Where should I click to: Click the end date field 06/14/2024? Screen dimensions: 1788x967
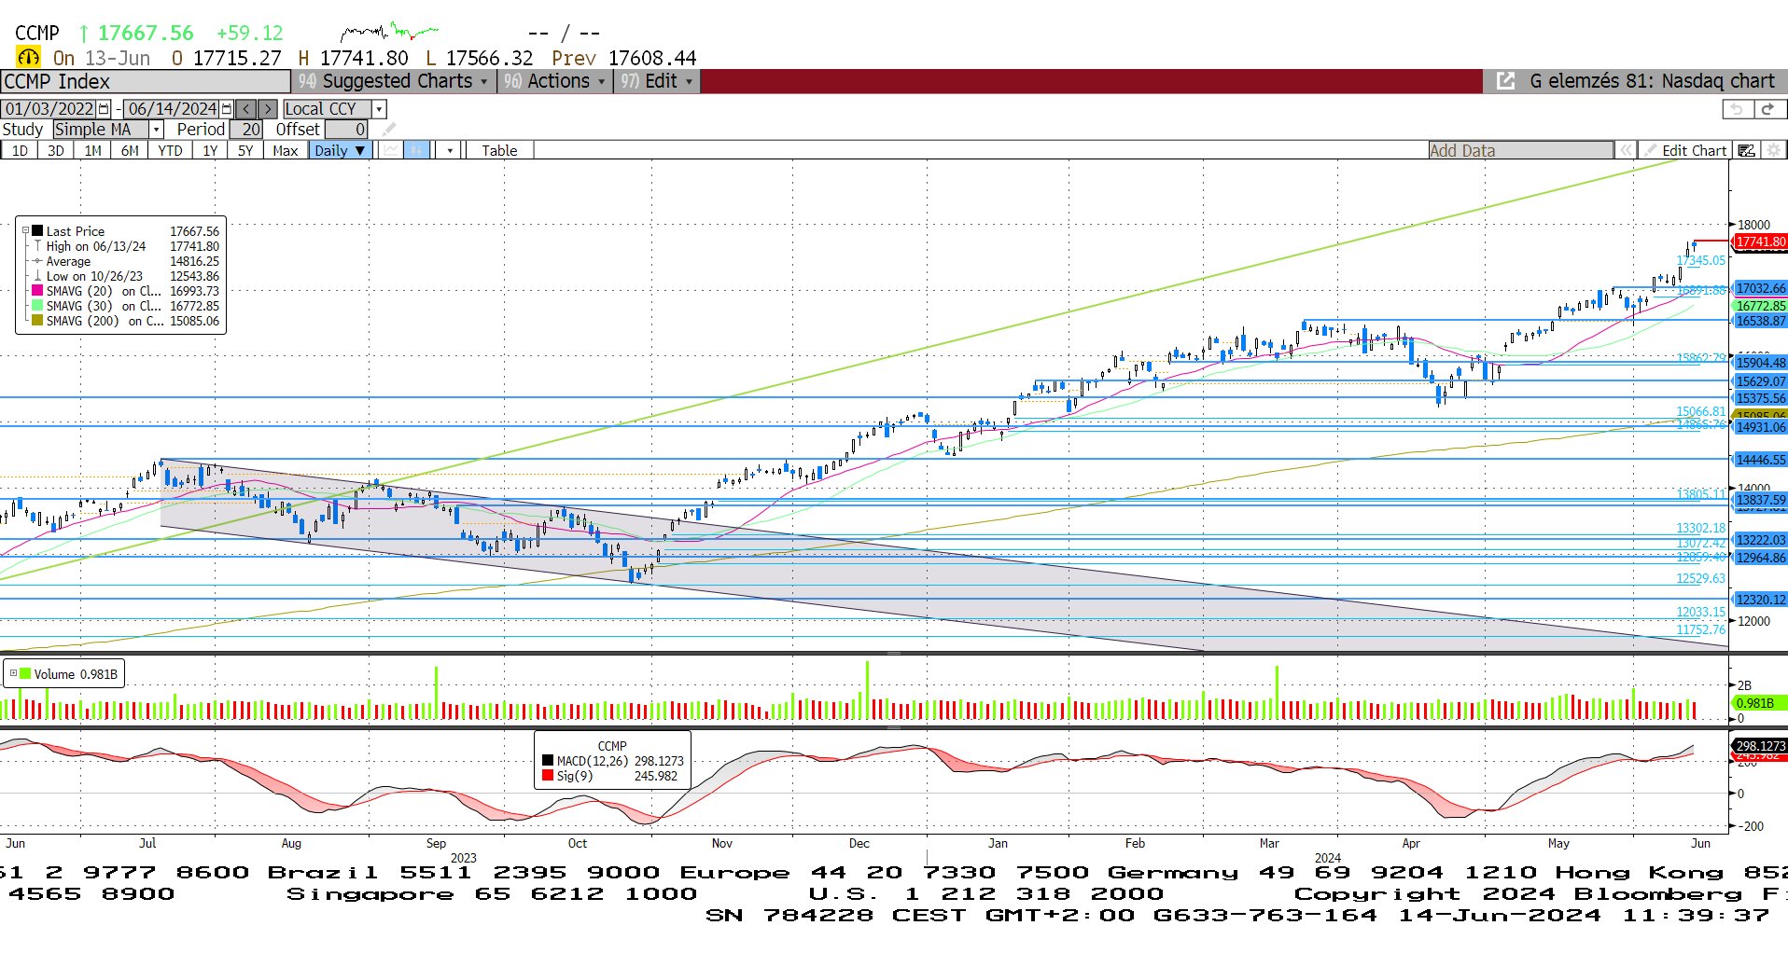click(172, 109)
